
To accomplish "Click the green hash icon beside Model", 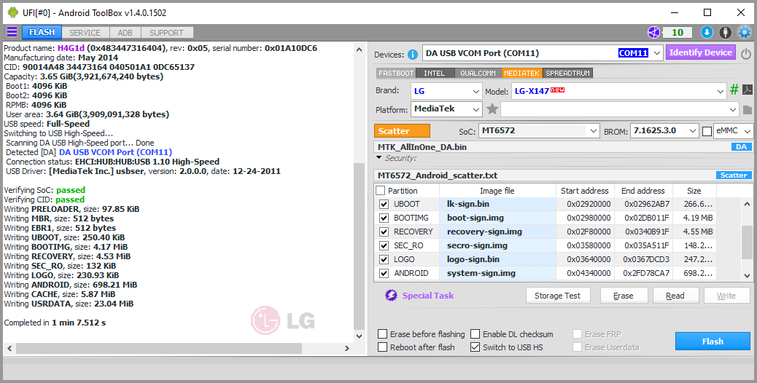I will click(734, 90).
